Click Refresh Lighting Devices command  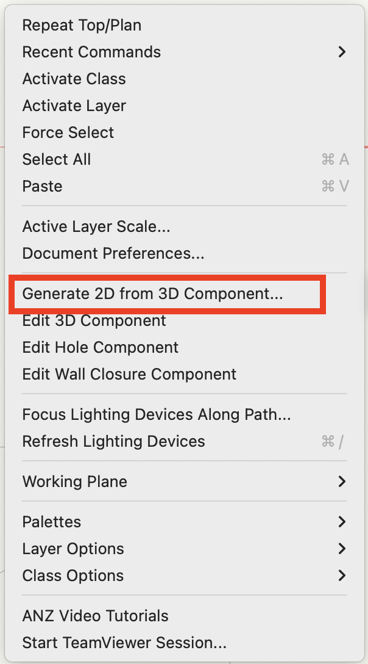[113, 441]
